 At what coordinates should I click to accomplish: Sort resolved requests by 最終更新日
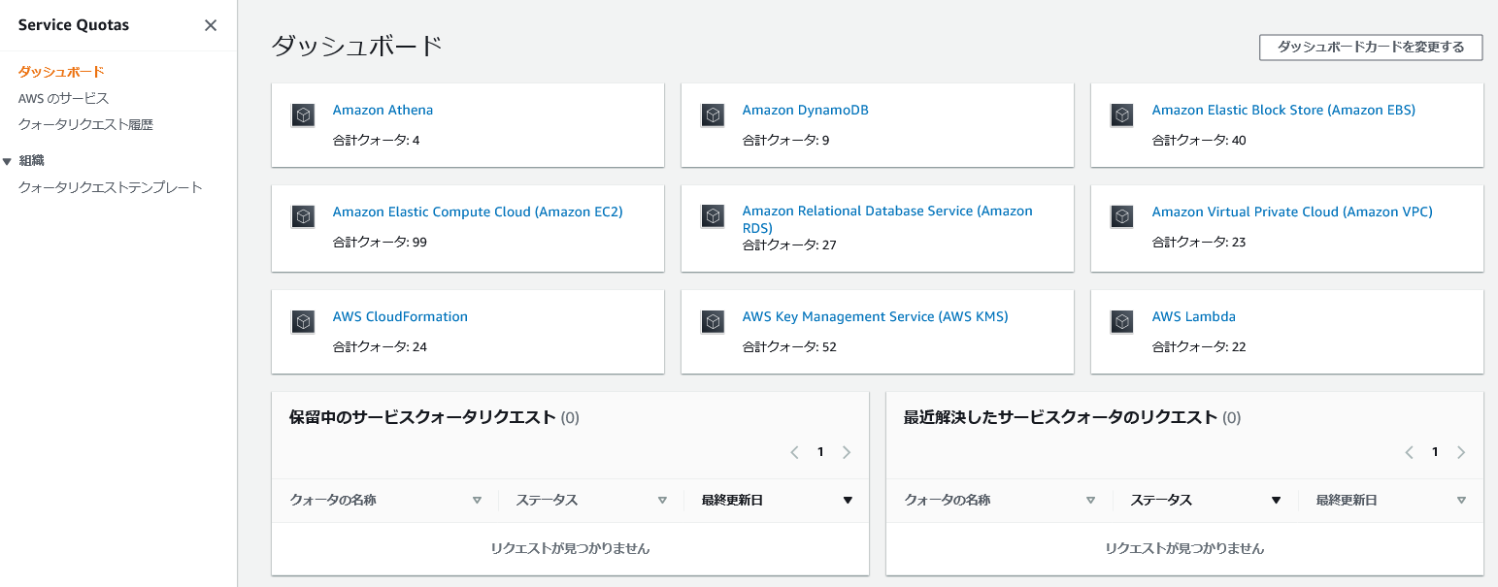coord(1462,501)
